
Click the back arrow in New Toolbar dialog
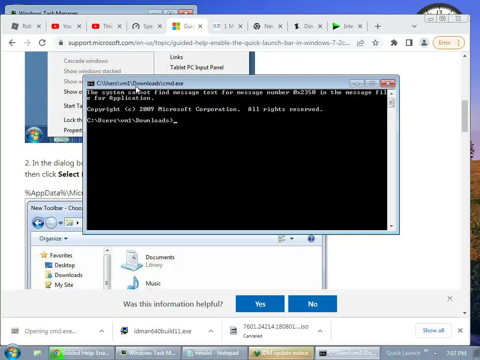[38, 223]
